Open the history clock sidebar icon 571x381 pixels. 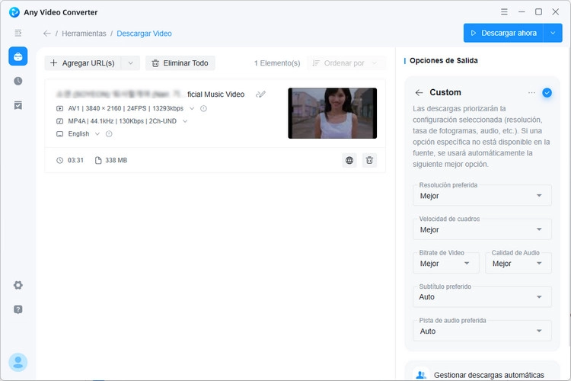pos(18,81)
